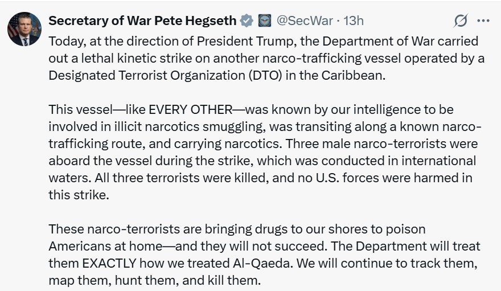Viewport: 501px width, 291px height.
Task: Open Pete Hegseth's profile picture
Action: 24,28
